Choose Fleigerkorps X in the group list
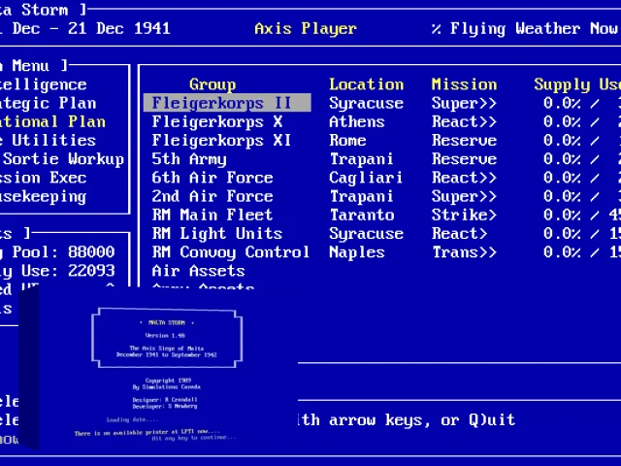The width and height of the screenshot is (621, 466). [217, 121]
